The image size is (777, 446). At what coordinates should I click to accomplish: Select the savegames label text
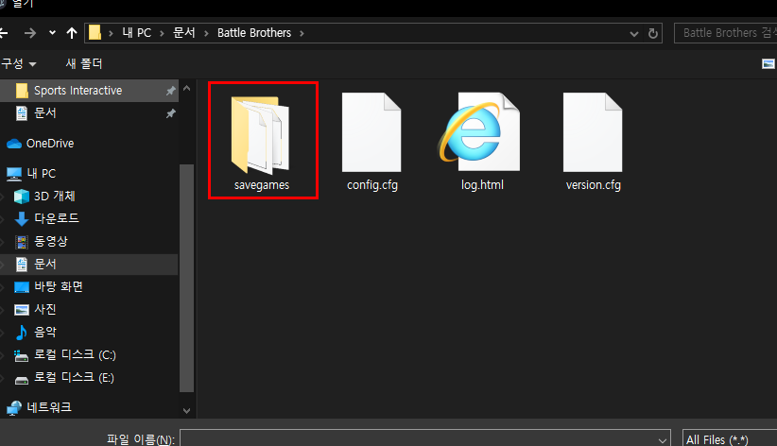[262, 185]
